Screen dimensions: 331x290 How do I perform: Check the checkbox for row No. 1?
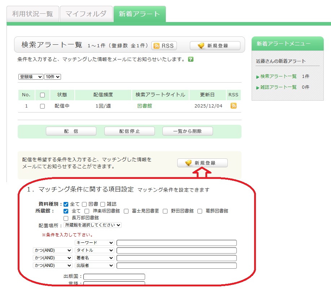(x=42, y=106)
